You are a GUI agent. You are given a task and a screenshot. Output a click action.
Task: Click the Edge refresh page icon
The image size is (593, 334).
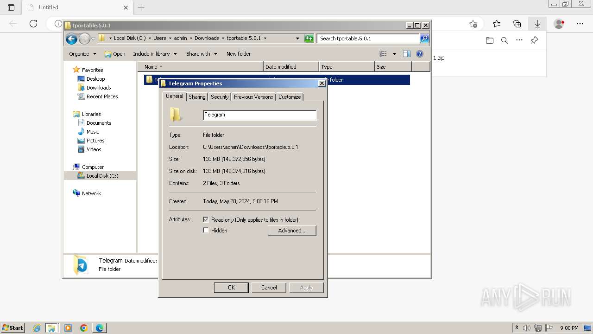click(33, 24)
